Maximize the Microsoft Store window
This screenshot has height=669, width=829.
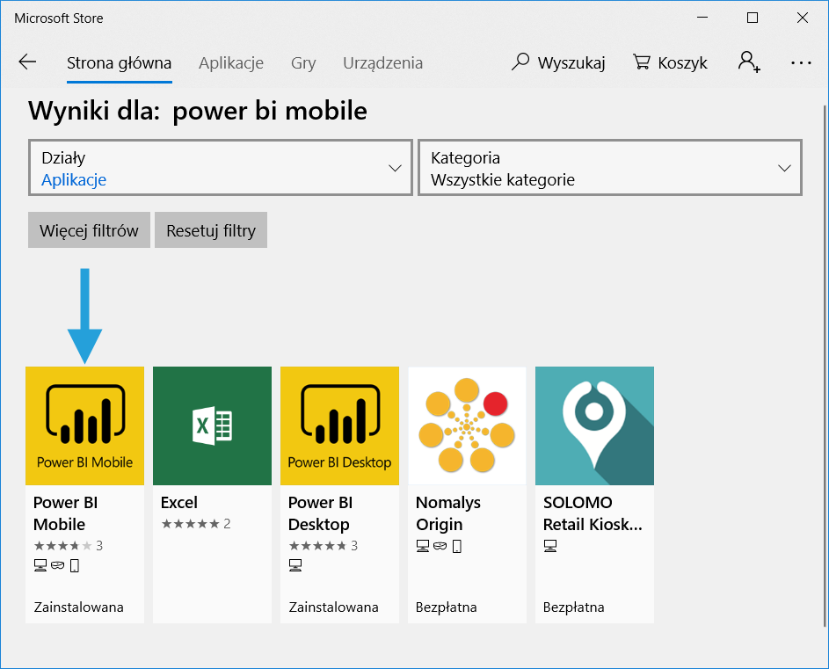tap(753, 18)
